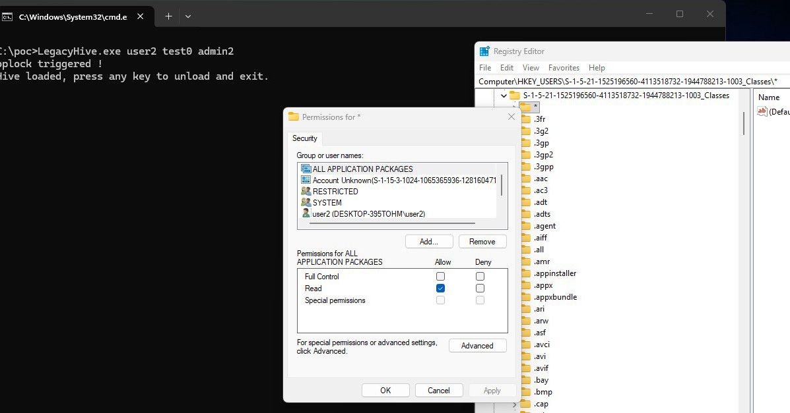Select the .amr key
This screenshot has width=790, height=413.
542,261
